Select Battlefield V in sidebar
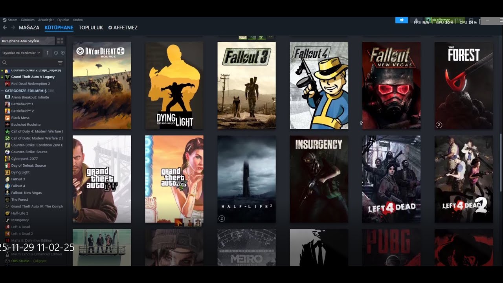Image resolution: width=503 pixels, height=283 pixels. pyautogui.click(x=22, y=111)
